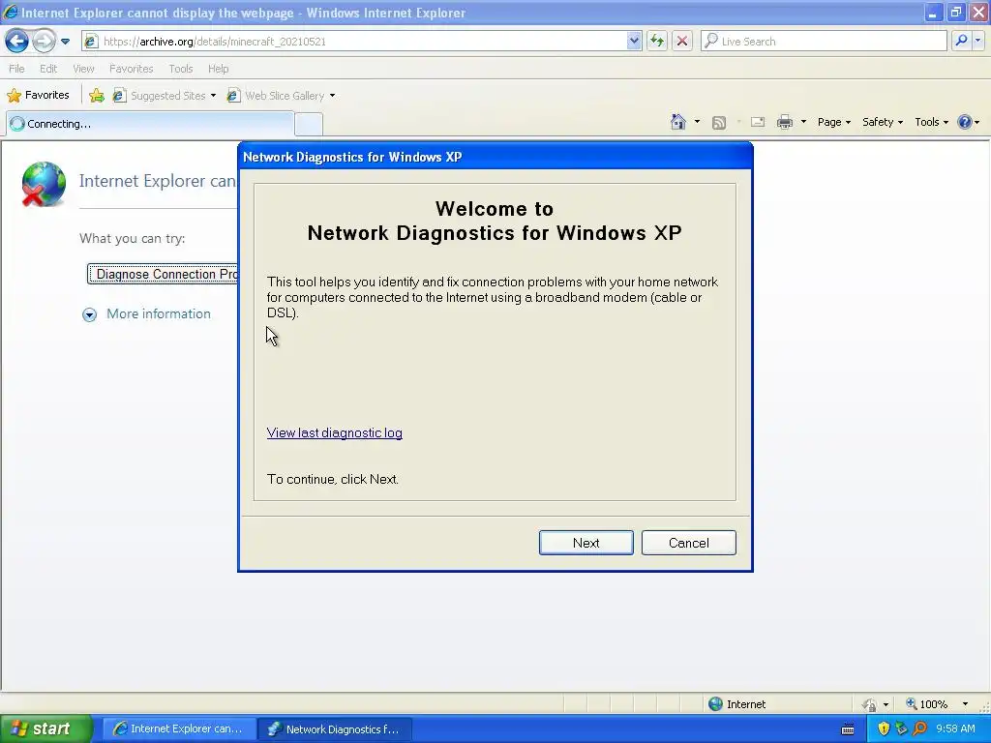The width and height of the screenshot is (991, 743).
Task: Open the Help menu
Action: (x=218, y=69)
